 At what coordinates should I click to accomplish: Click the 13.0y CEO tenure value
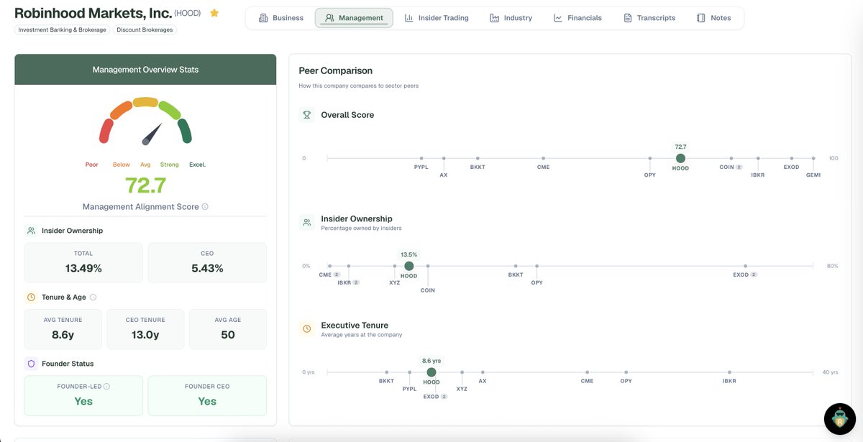[x=145, y=335]
